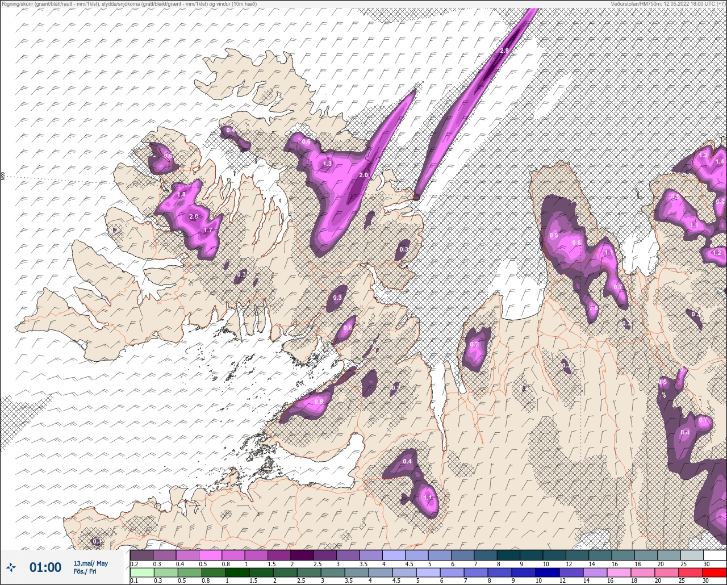Click the four-pointed star logo beside the time

click(11, 567)
